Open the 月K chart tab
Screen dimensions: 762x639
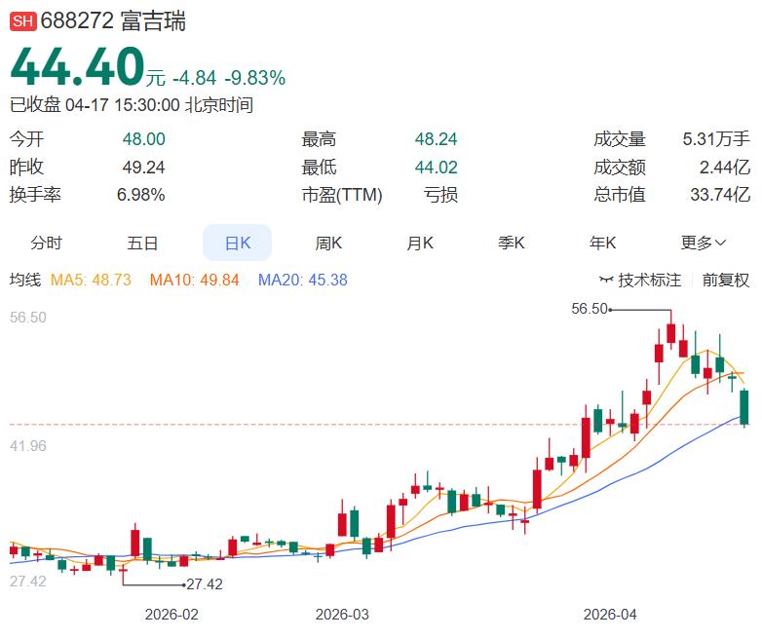[420, 242]
